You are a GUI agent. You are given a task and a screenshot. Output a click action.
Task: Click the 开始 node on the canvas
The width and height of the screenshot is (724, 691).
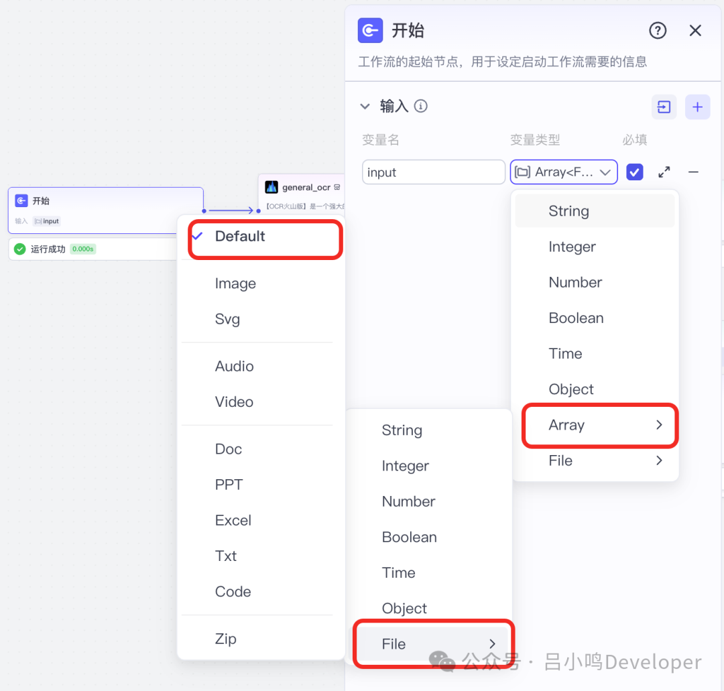click(105, 210)
